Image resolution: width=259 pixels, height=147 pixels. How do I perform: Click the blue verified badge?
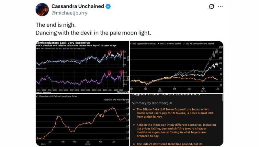pos(108,6)
